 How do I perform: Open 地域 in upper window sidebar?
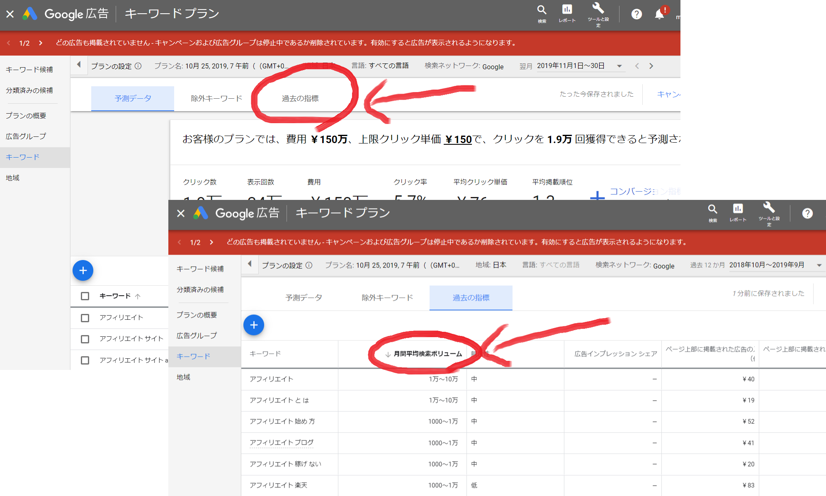click(12, 178)
